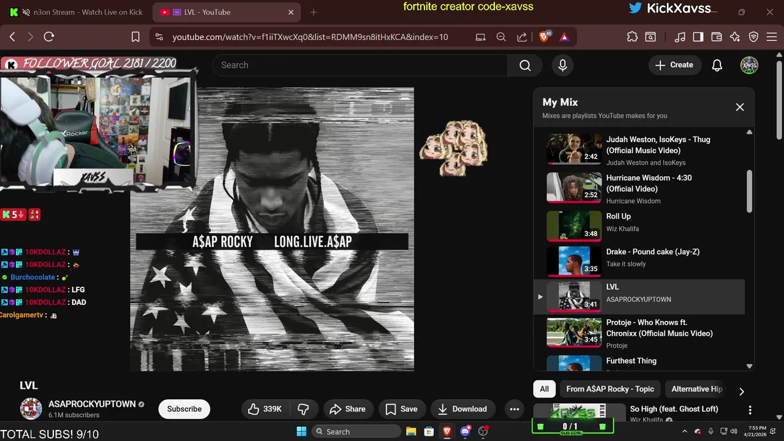Open options for So High video
This screenshot has width=784, height=441.
[750, 410]
